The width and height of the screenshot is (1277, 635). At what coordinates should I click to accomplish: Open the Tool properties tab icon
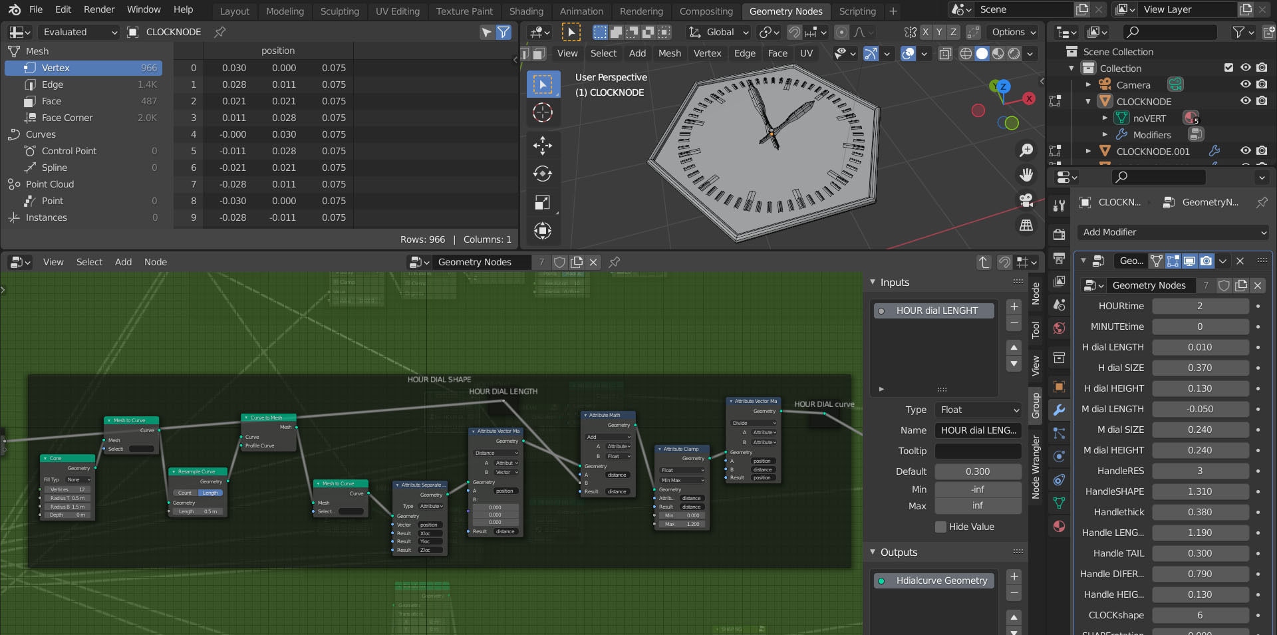click(x=1060, y=205)
